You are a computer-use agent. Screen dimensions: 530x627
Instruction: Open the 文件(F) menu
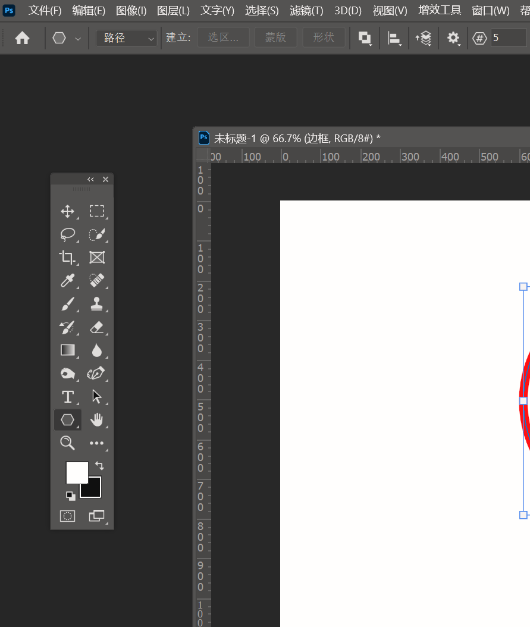(x=45, y=10)
